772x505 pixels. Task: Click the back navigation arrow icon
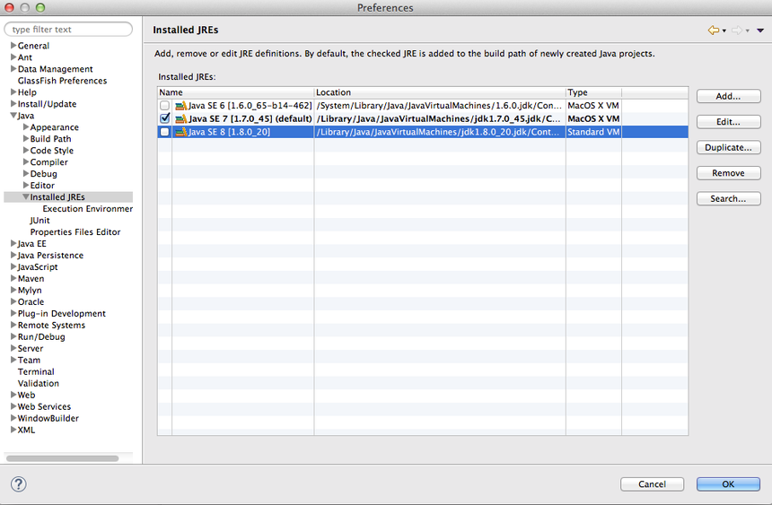click(713, 30)
